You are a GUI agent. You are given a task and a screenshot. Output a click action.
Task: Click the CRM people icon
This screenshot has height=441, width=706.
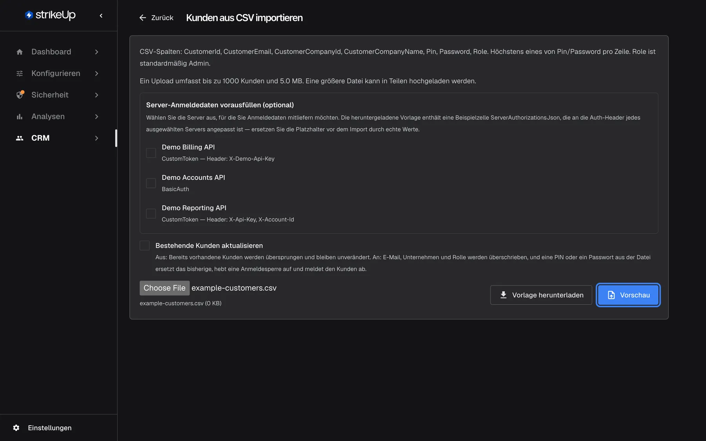pyautogui.click(x=20, y=138)
